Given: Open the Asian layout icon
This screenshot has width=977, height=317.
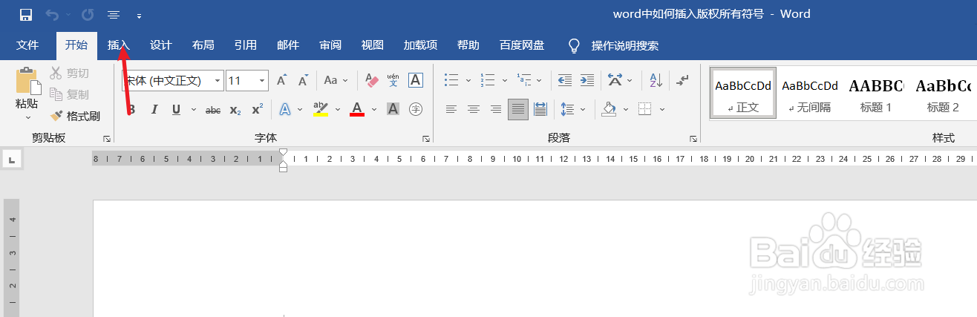Looking at the screenshot, I should 615,80.
